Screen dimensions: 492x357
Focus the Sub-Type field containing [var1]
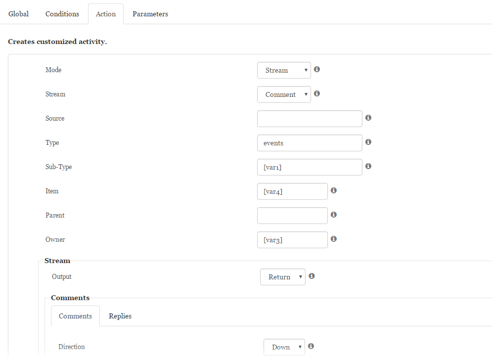pos(310,167)
